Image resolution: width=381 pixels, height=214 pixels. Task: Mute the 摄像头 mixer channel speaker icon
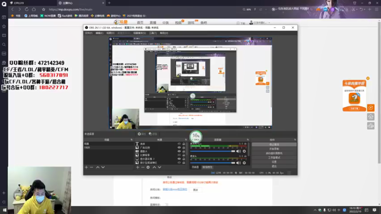tap(239, 163)
